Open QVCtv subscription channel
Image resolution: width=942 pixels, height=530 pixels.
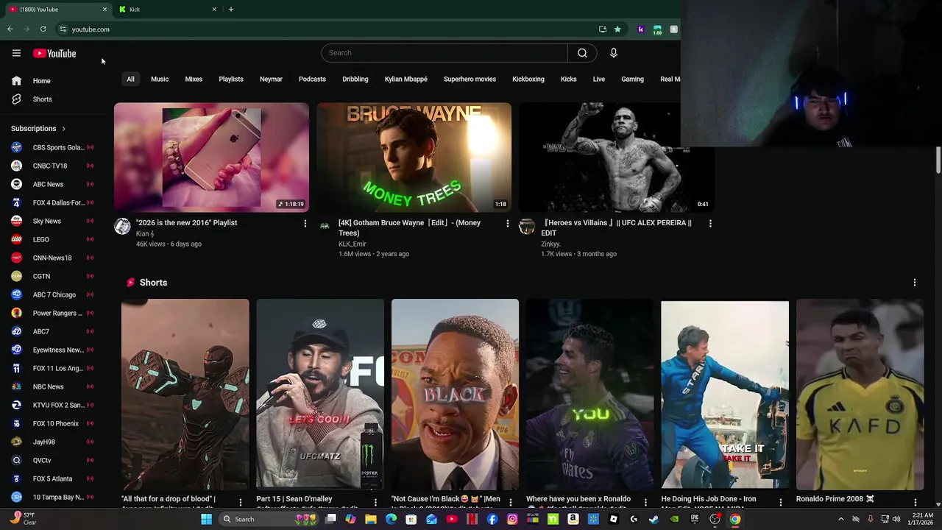53,460
